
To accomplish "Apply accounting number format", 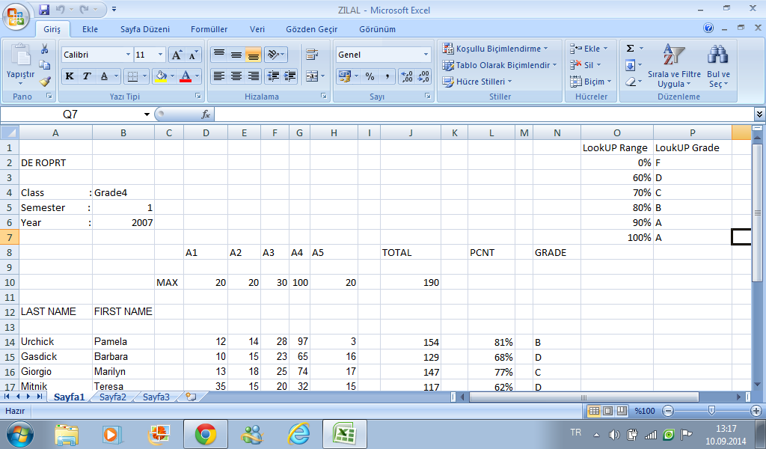I will pos(345,76).
